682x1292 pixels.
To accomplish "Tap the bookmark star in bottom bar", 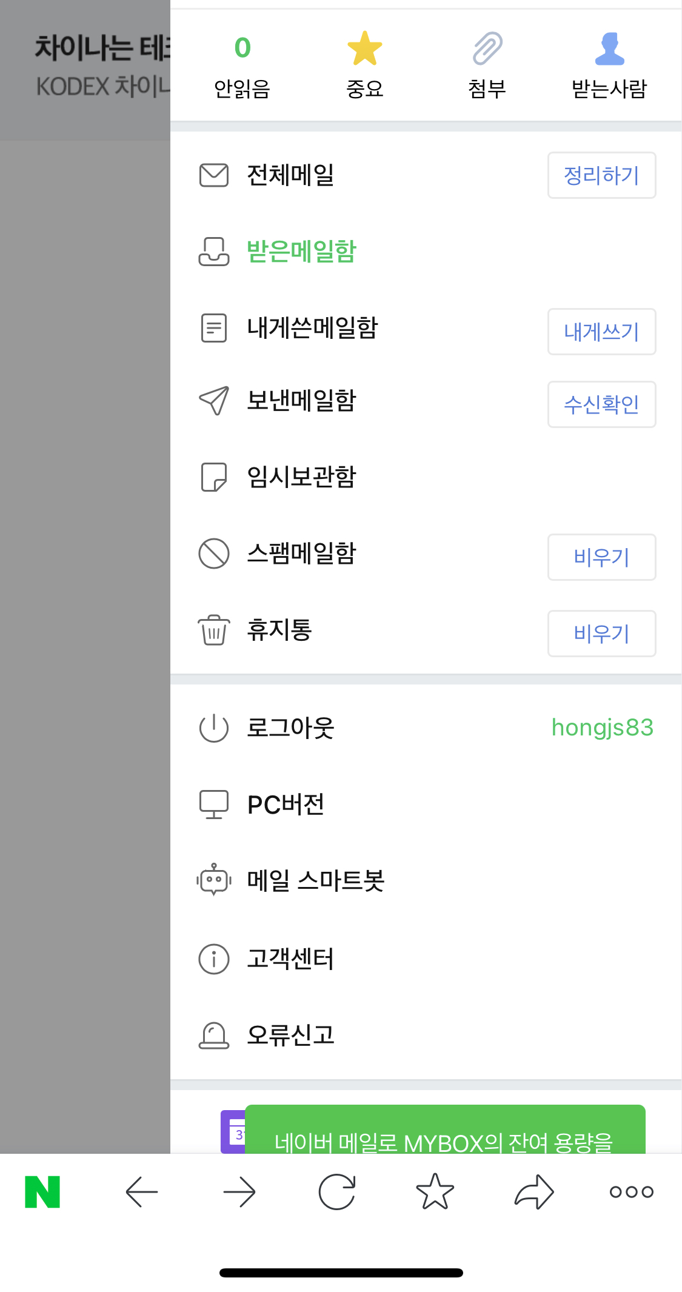I will [435, 1192].
